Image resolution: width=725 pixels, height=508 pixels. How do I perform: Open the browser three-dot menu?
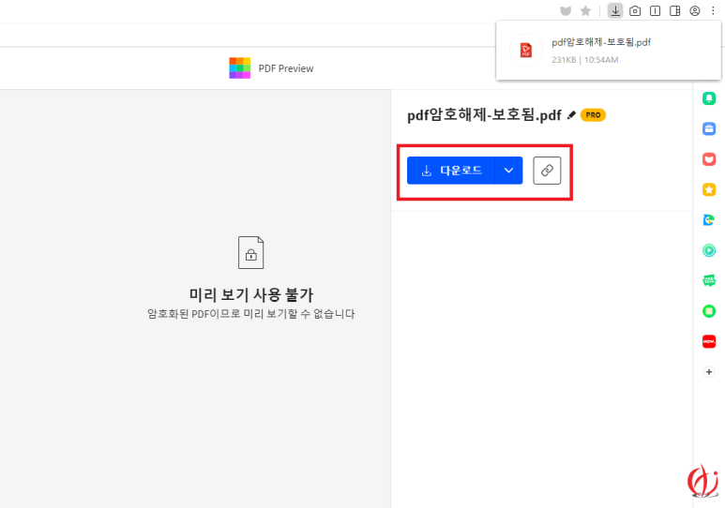pos(713,10)
